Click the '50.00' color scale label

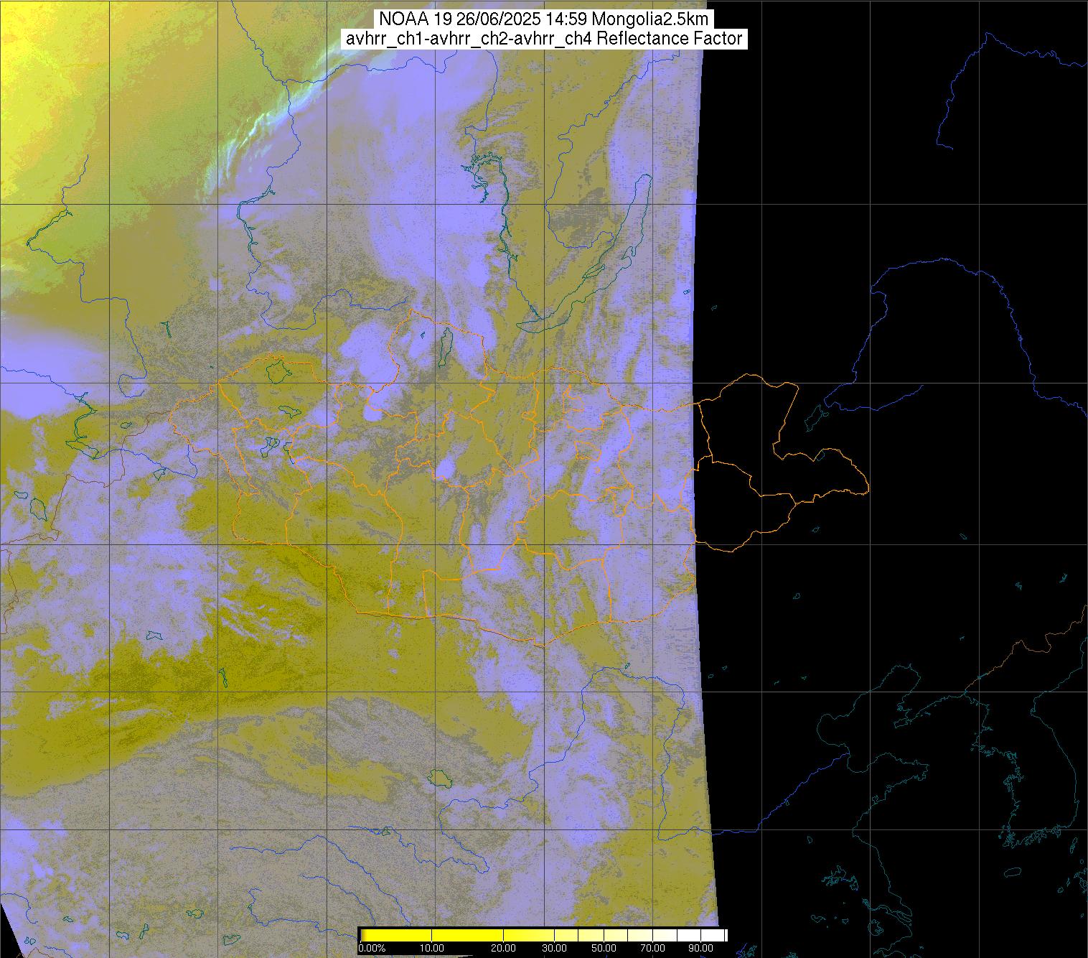tap(604, 949)
